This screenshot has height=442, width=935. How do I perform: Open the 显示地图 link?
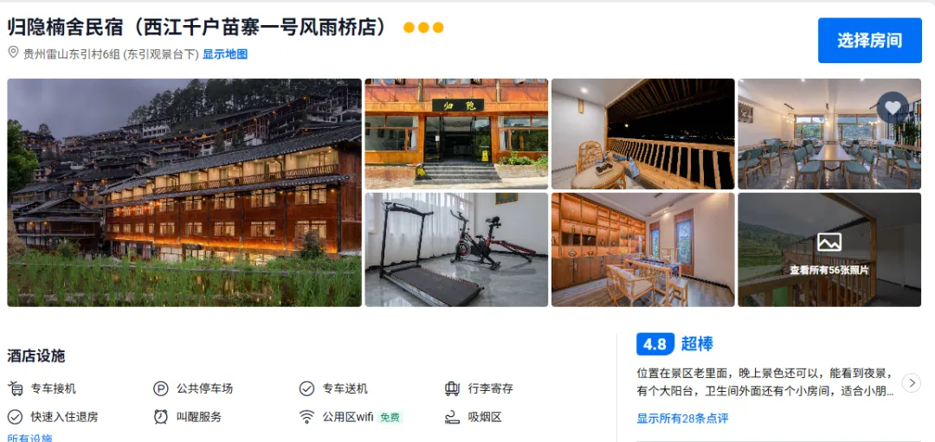click(225, 54)
